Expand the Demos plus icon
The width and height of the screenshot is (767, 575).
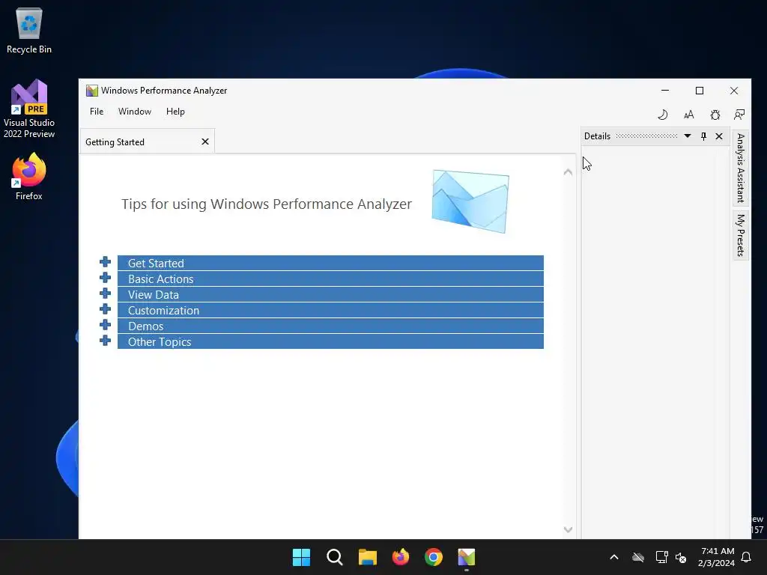[105, 325]
